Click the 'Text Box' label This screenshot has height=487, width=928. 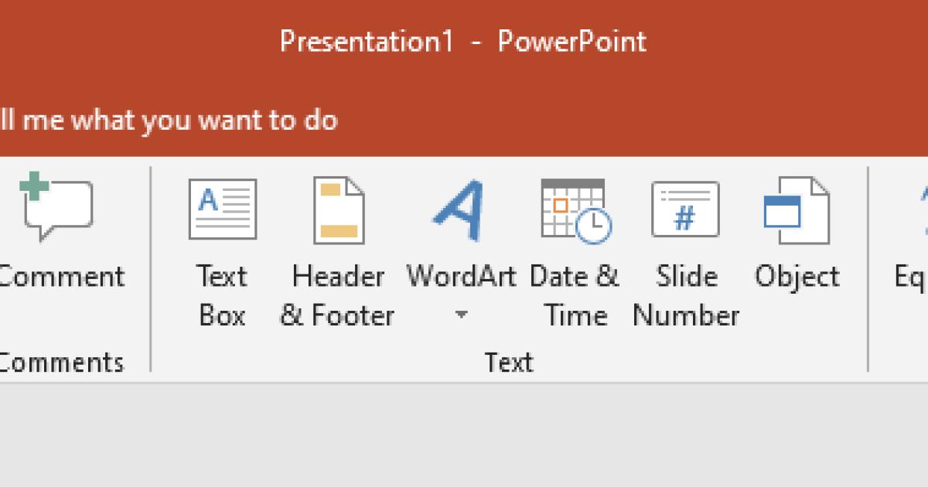pos(222,295)
